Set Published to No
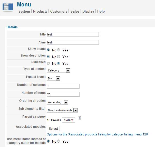The width and height of the screenshot is (155, 147). click(x=48, y=63)
